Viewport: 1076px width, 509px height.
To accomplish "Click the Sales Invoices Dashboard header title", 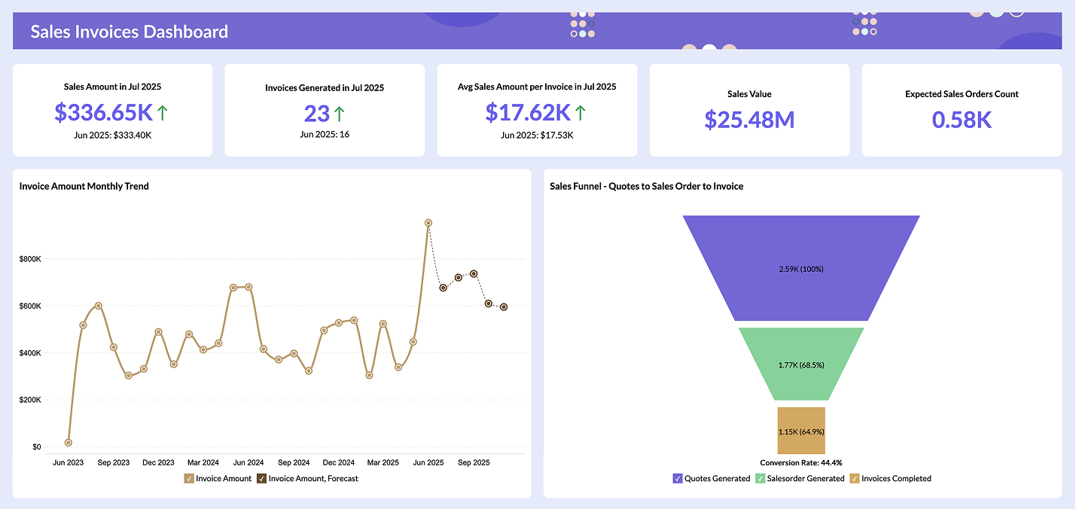I will tap(128, 32).
